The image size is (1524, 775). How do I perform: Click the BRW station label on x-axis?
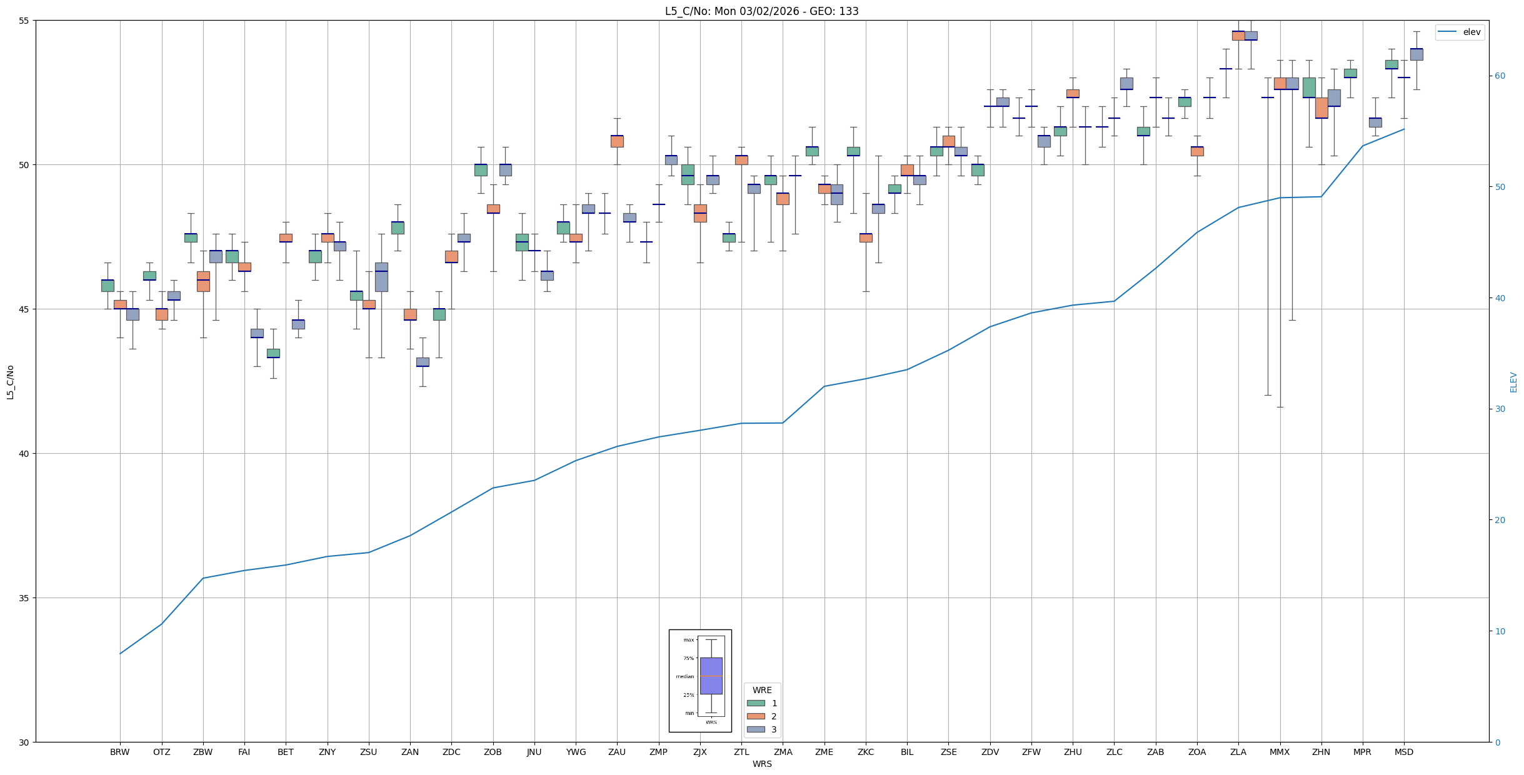(x=119, y=752)
